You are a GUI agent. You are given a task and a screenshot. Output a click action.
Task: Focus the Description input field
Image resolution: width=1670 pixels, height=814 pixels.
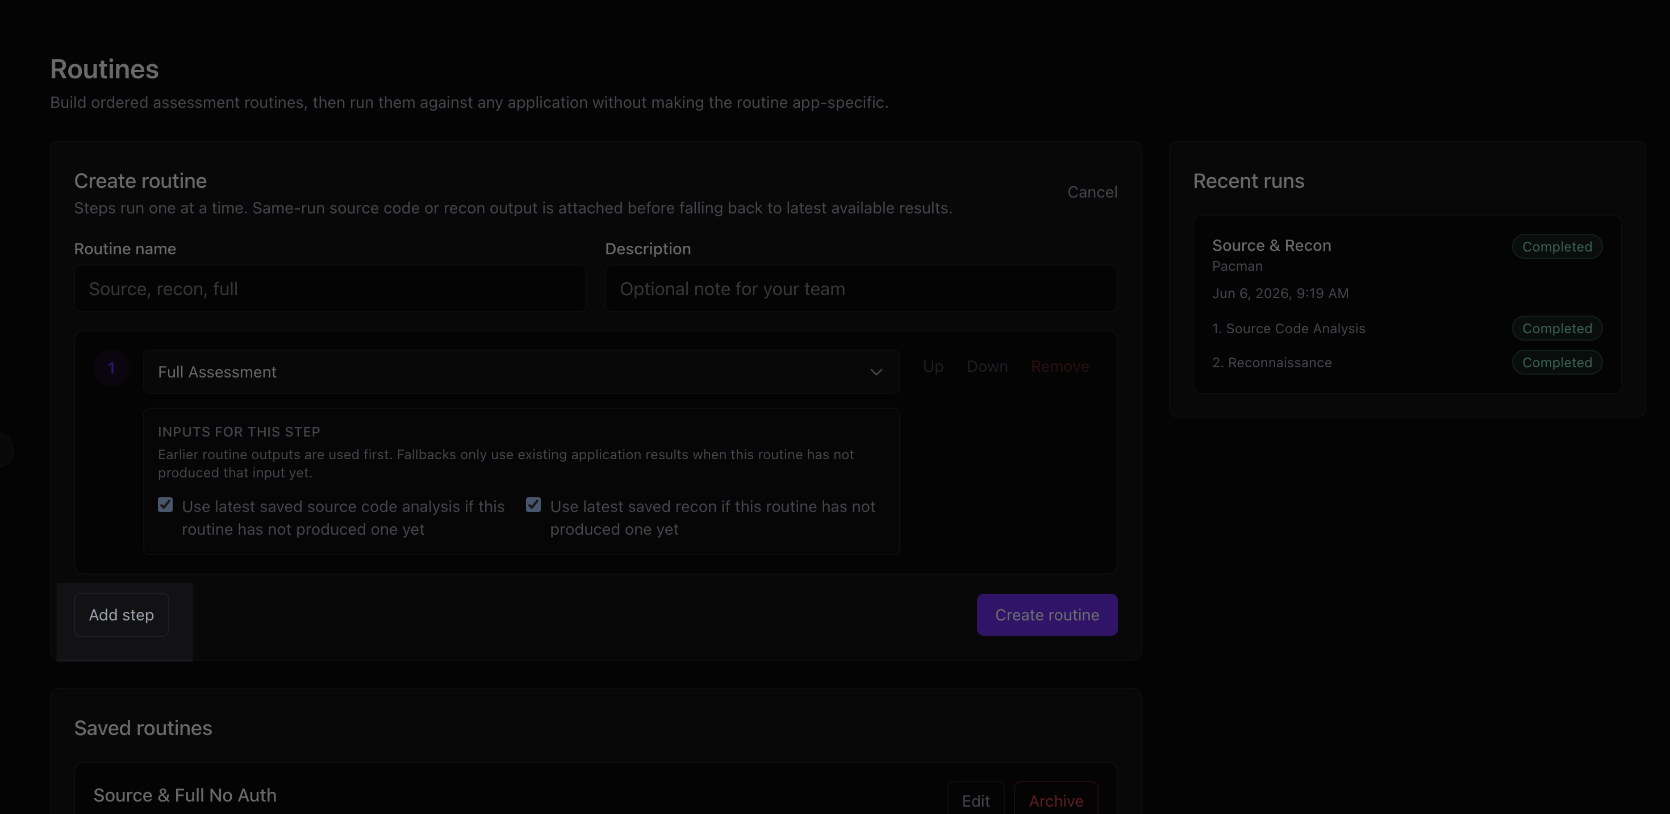click(x=861, y=288)
